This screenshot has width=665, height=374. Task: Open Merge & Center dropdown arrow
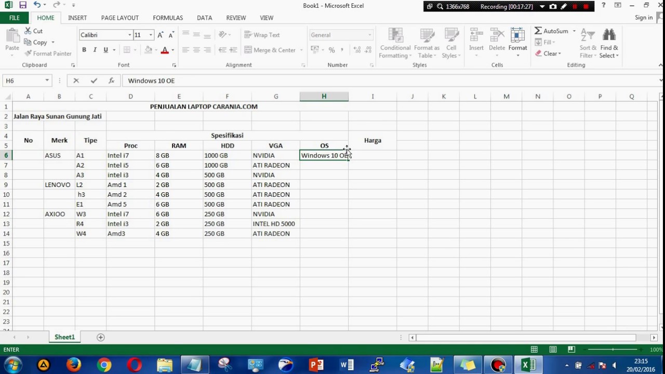pyautogui.click(x=300, y=50)
